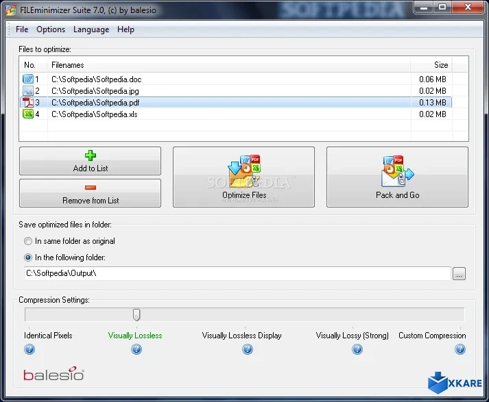
Task: Click the Pack and Go button
Action: (397, 177)
